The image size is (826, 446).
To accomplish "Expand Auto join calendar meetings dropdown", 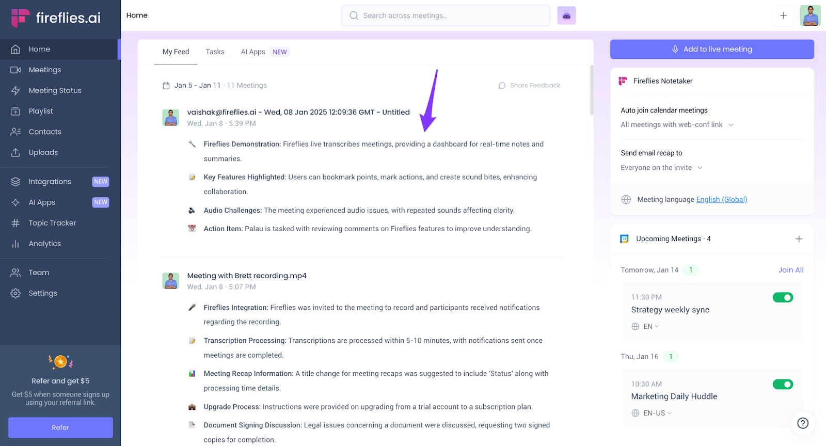I will pyautogui.click(x=677, y=124).
